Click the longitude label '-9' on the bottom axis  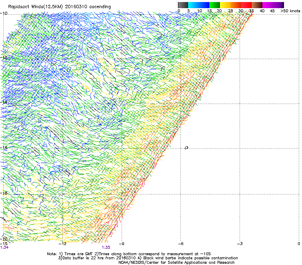click(x=122, y=244)
